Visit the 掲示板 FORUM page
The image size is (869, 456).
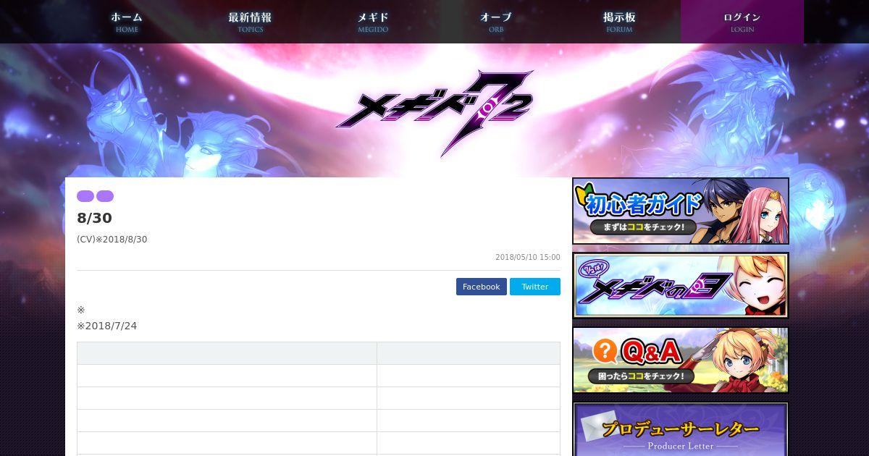pos(619,22)
